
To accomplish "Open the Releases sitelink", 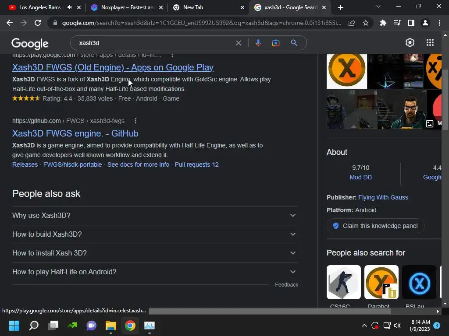I will (25, 164).
